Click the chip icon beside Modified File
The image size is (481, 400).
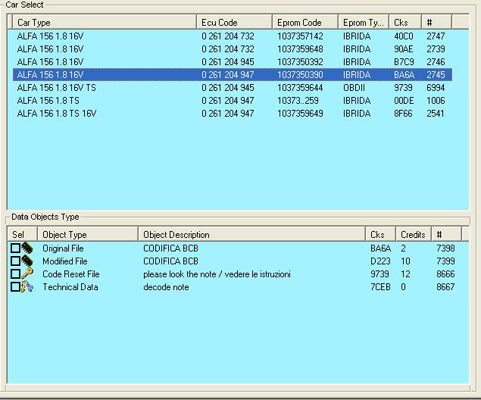[x=28, y=261]
